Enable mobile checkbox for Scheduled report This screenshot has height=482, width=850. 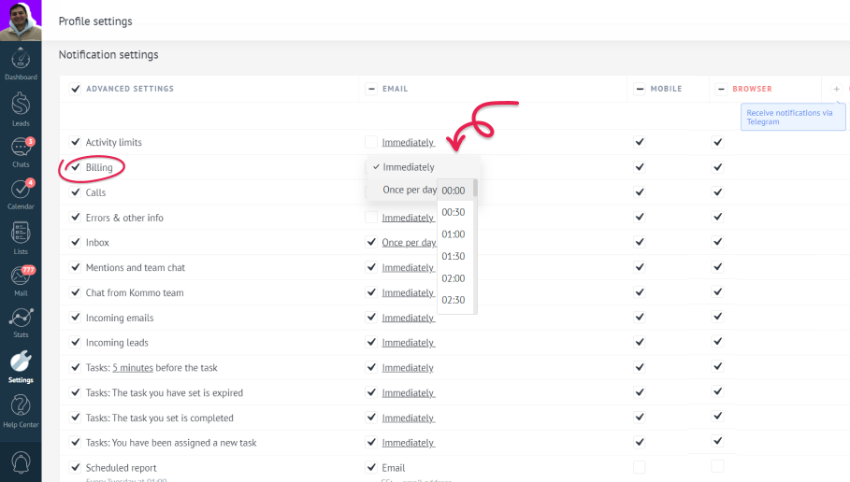click(x=640, y=467)
